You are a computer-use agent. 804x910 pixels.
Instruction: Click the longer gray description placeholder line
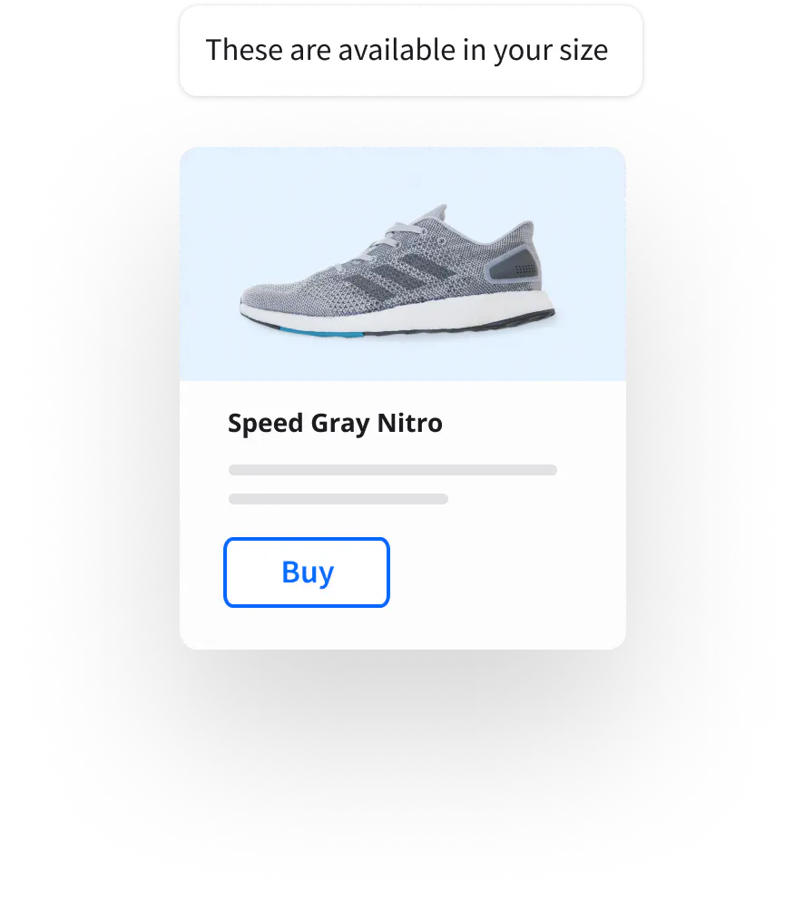tap(393, 470)
